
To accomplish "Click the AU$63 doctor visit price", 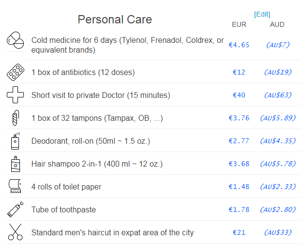I will click(x=278, y=95).
